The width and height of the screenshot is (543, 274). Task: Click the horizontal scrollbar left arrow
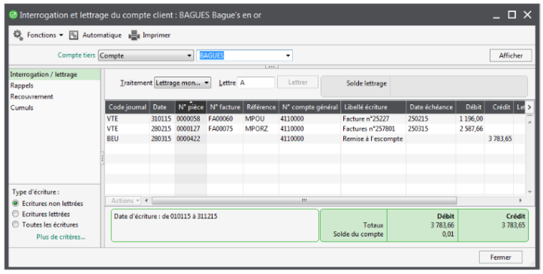pyautogui.click(x=146, y=200)
